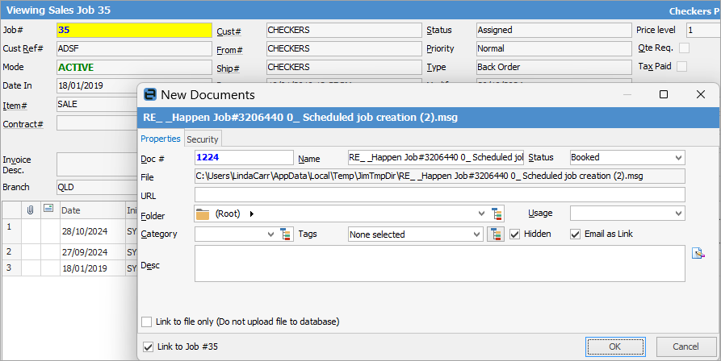721x361 pixels.
Task: Click into the Desc text area
Action: pos(439,263)
